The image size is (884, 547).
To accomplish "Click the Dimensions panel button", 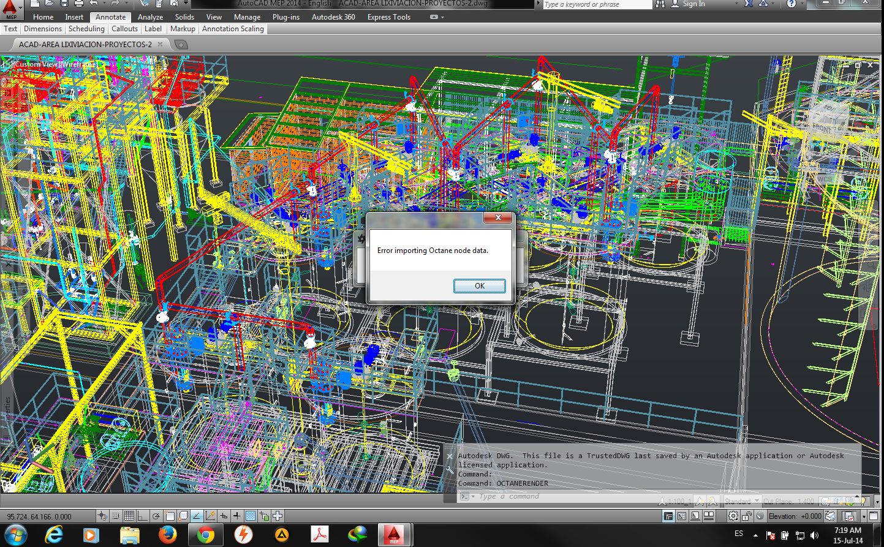I will [43, 29].
